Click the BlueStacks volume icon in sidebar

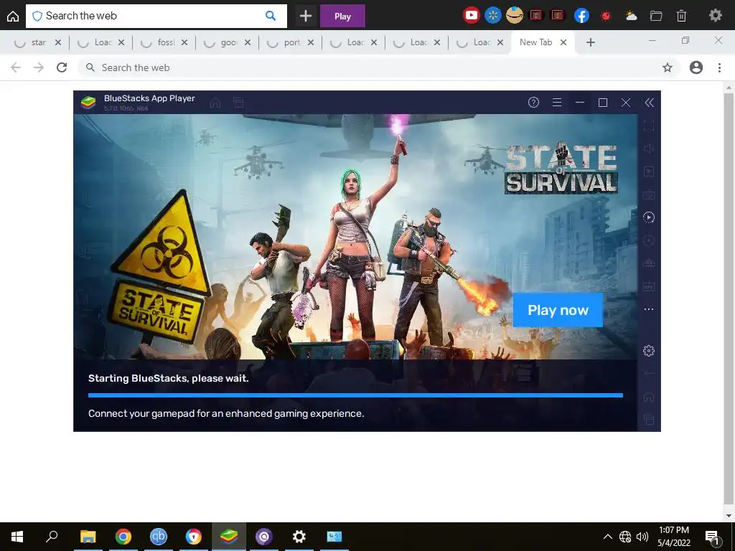click(649, 149)
